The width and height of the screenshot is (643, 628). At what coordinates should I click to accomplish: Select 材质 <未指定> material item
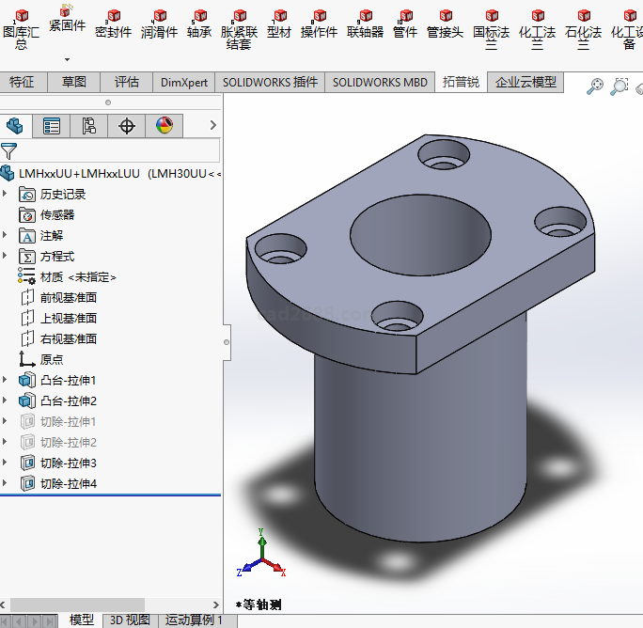pos(78,276)
